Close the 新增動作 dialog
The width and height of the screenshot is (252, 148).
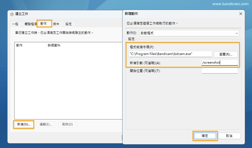point(240,13)
